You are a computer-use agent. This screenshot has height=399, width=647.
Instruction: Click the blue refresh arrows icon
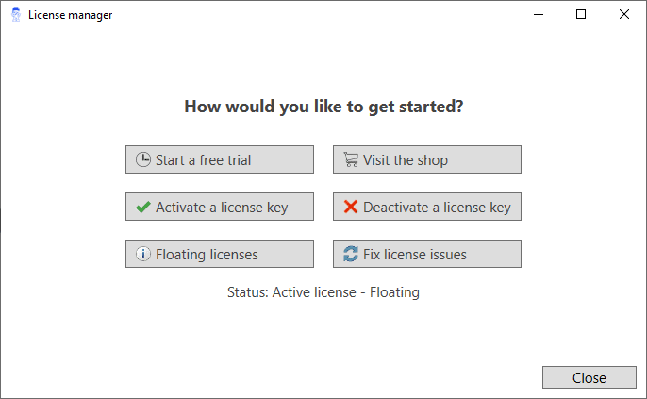(351, 254)
